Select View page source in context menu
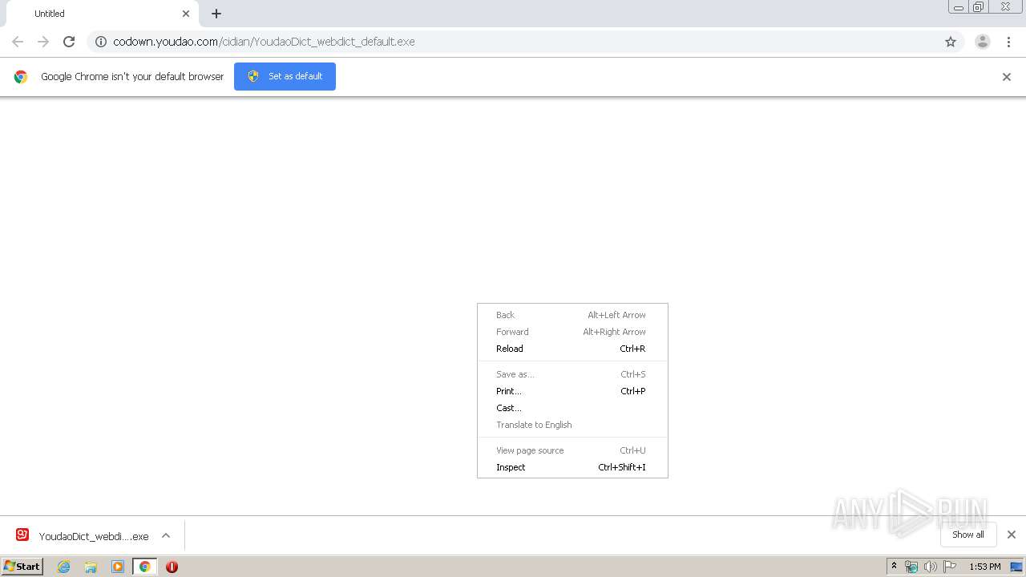1026x577 pixels. pos(572,450)
